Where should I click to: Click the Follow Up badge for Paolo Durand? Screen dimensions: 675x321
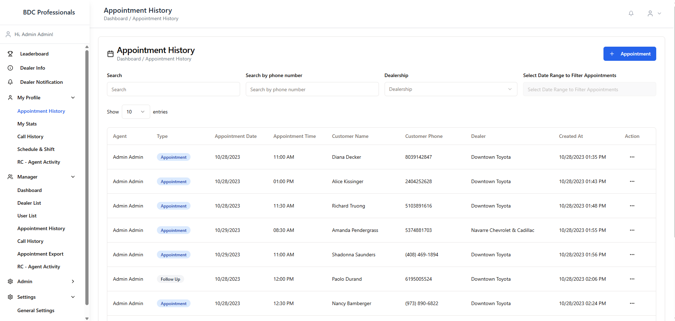pyautogui.click(x=170, y=279)
